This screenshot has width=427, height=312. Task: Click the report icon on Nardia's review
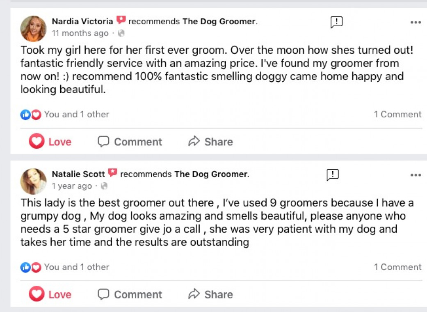click(336, 22)
